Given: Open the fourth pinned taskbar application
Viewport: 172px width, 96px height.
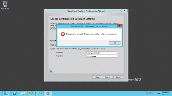Looking at the screenshot, I should tap(31, 93).
